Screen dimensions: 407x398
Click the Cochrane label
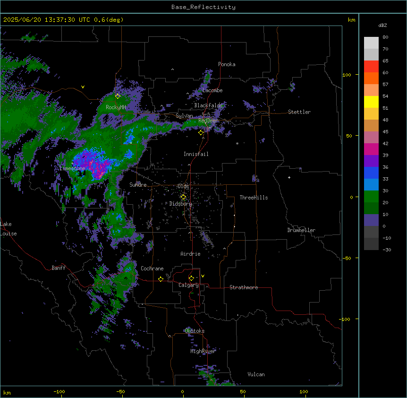pyautogui.click(x=152, y=268)
